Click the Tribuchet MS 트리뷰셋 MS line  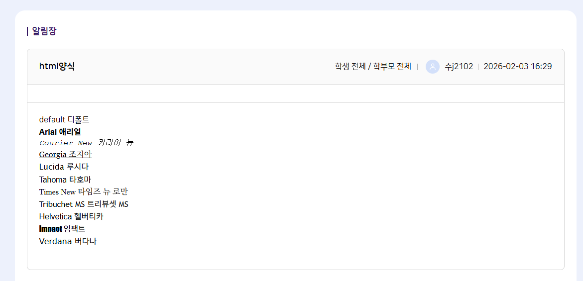(x=84, y=204)
